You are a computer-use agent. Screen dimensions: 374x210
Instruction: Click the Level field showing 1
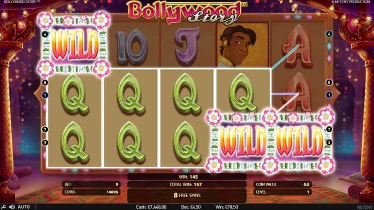(282, 192)
